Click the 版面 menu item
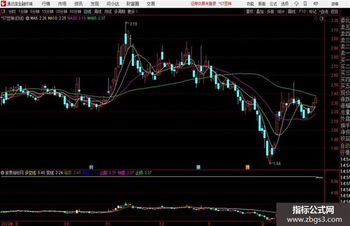The image size is (350, 226). tap(262, 4)
